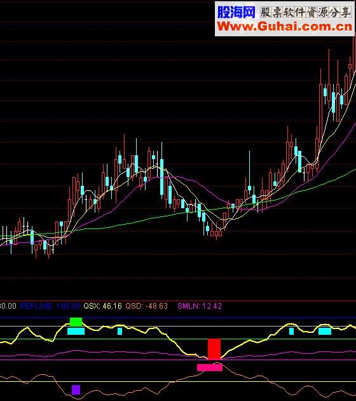356x401 pixels.
Task: Click the small cyan block near left peak
Action: pos(120,332)
